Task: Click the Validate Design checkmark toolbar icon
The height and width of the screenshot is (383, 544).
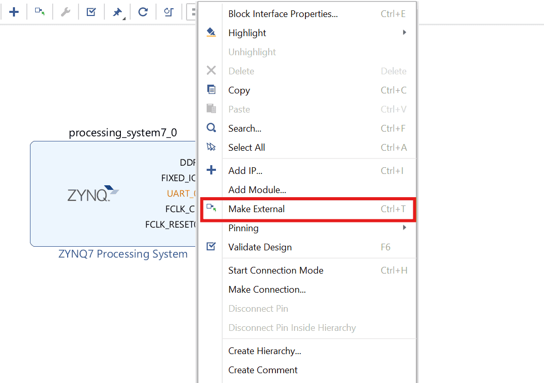Action: pyautogui.click(x=91, y=12)
